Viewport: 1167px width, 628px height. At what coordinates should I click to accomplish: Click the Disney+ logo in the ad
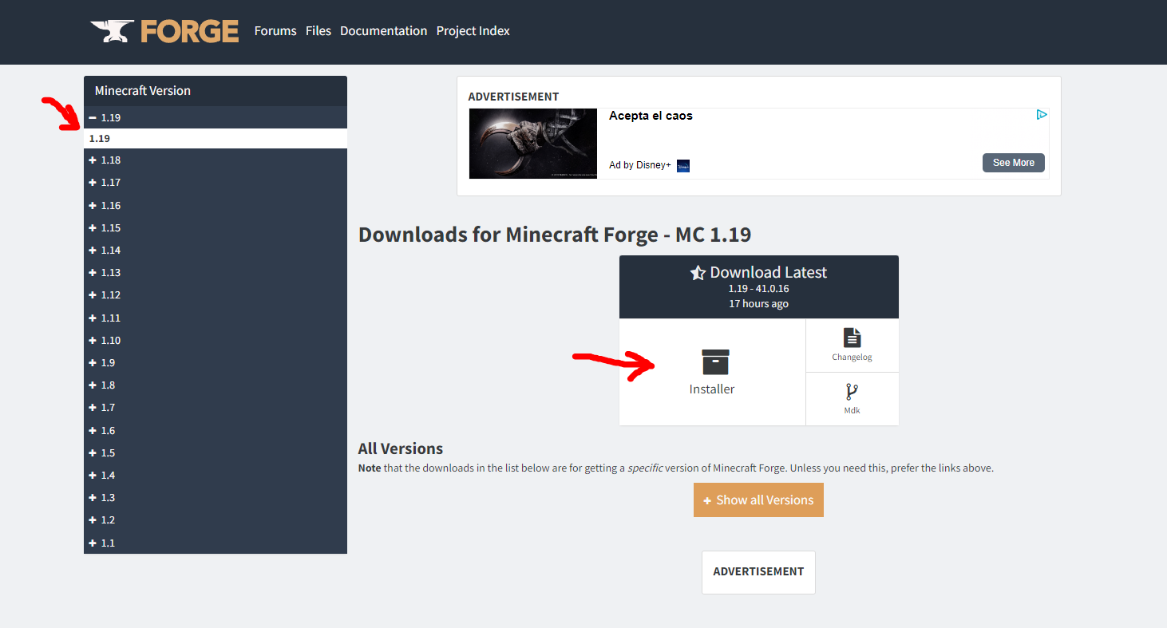pyautogui.click(x=682, y=165)
